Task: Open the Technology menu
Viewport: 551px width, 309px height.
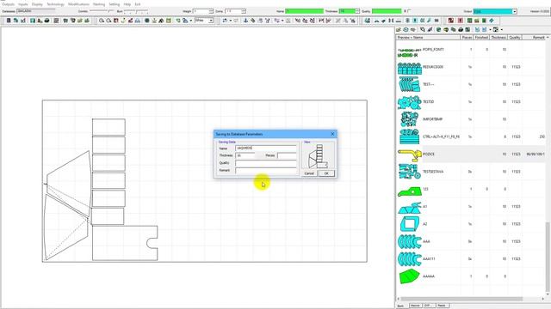Action: tap(55, 4)
